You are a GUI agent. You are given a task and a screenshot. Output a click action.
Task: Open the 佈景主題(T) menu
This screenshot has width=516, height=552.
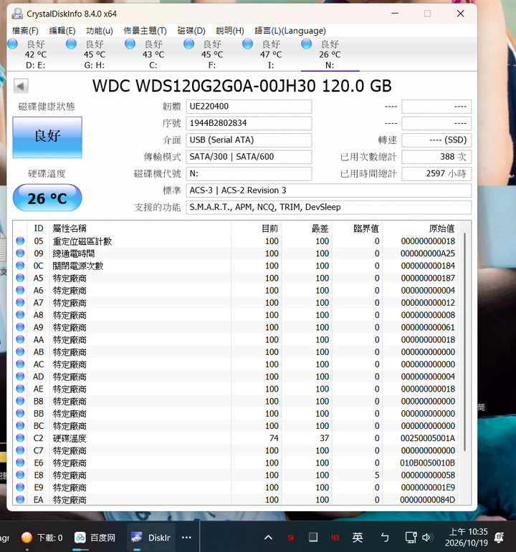coord(145,31)
